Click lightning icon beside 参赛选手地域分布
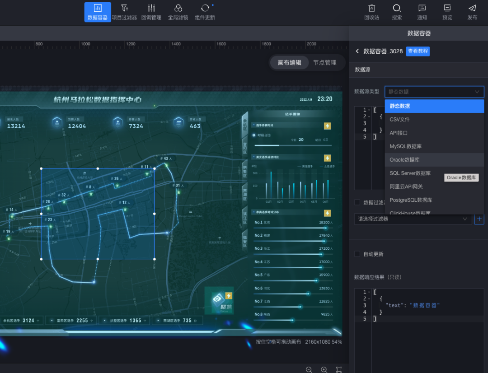This screenshot has width=488, height=373. (x=328, y=213)
